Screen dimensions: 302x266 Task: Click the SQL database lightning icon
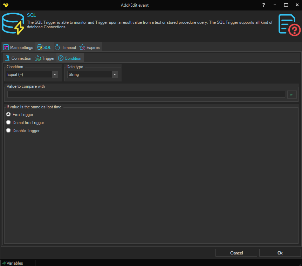[x=13, y=24]
